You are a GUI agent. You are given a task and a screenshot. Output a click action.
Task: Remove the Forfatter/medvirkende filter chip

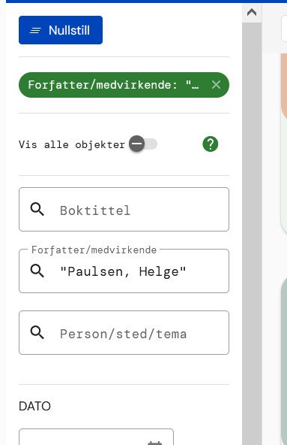(x=216, y=85)
